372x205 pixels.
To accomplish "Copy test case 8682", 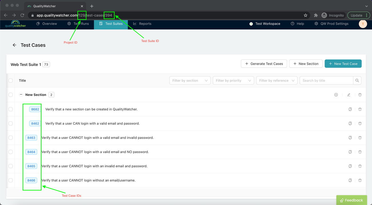I will coord(350,109).
